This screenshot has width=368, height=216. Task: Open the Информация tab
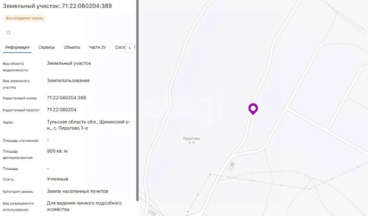point(17,47)
